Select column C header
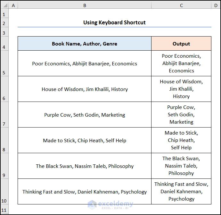 (x=181, y=5)
